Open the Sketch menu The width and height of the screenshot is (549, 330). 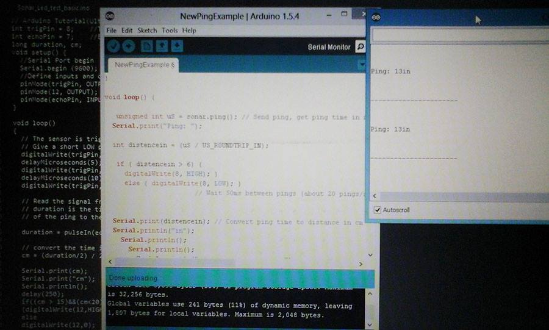[x=147, y=30]
